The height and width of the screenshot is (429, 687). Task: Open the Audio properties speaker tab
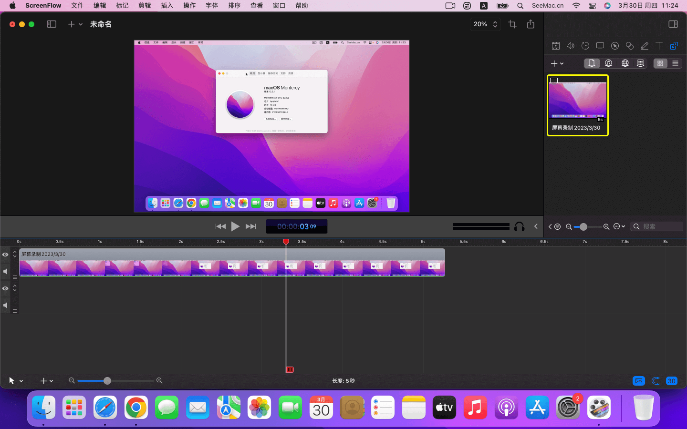pyautogui.click(x=571, y=46)
